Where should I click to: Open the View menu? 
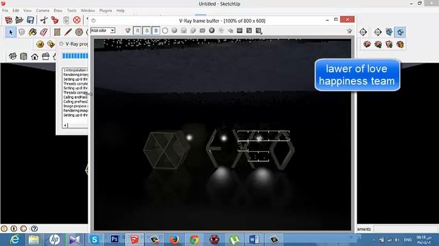(x=27, y=10)
